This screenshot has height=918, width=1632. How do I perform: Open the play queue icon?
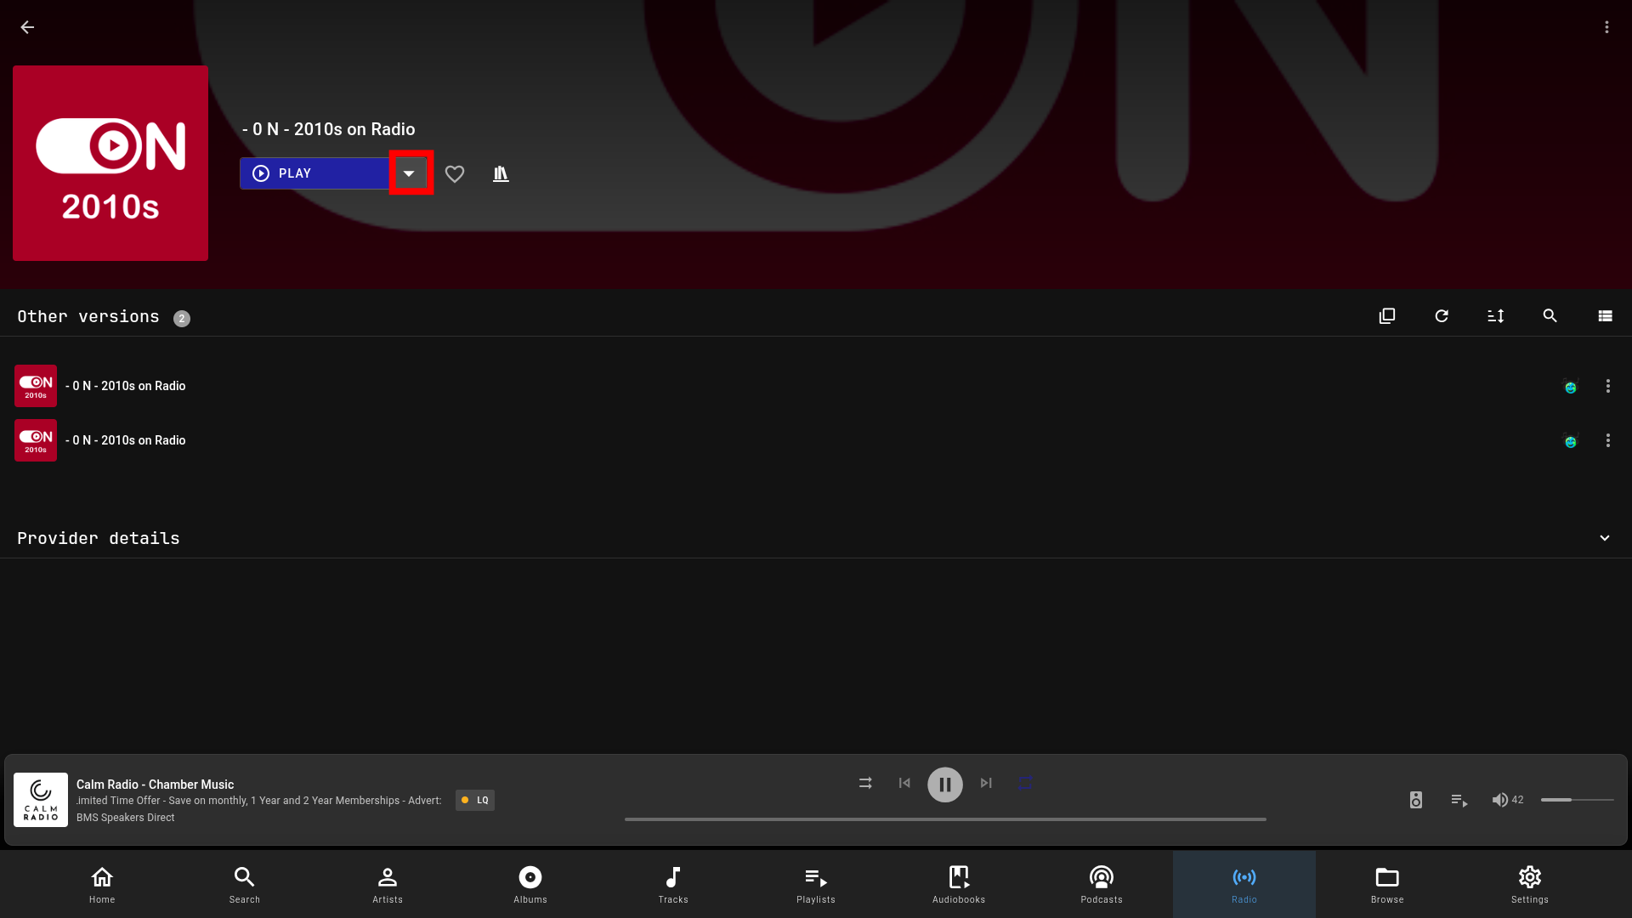click(1459, 800)
